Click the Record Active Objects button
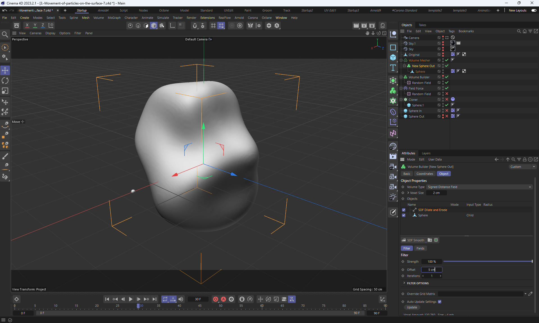539x323 pixels. click(215, 299)
